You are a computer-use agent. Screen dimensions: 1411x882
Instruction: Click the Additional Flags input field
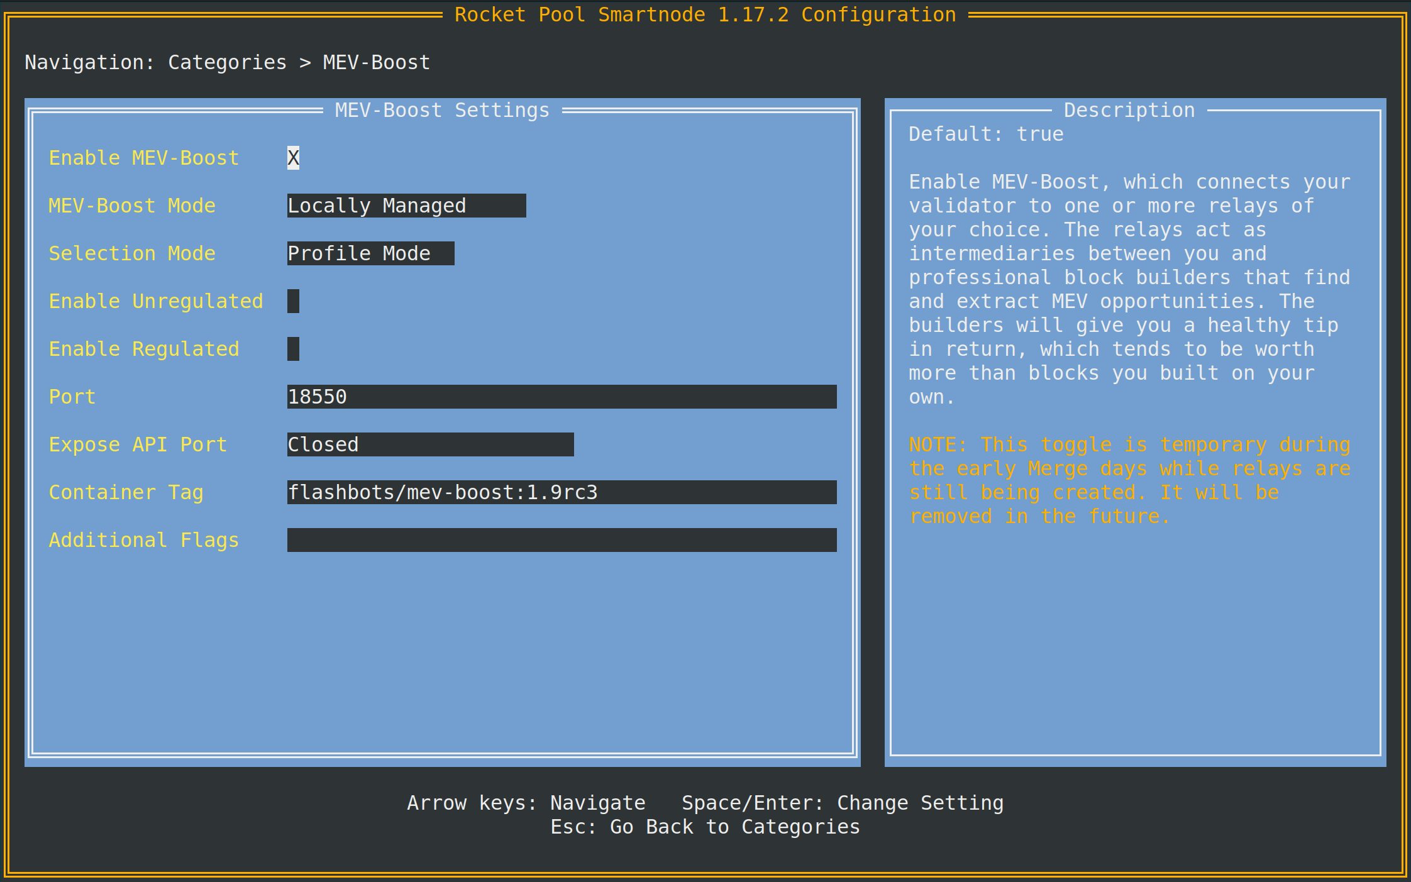(562, 540)
